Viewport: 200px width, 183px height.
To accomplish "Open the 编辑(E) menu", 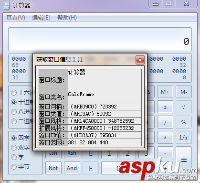I will tap(41, 18).
